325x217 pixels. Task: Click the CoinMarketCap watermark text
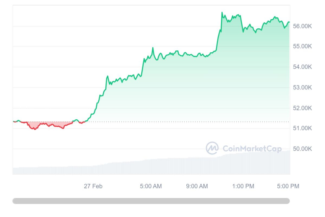[x=252, y=148]
